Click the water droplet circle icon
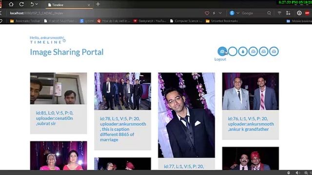 click(x=243, y=52)
